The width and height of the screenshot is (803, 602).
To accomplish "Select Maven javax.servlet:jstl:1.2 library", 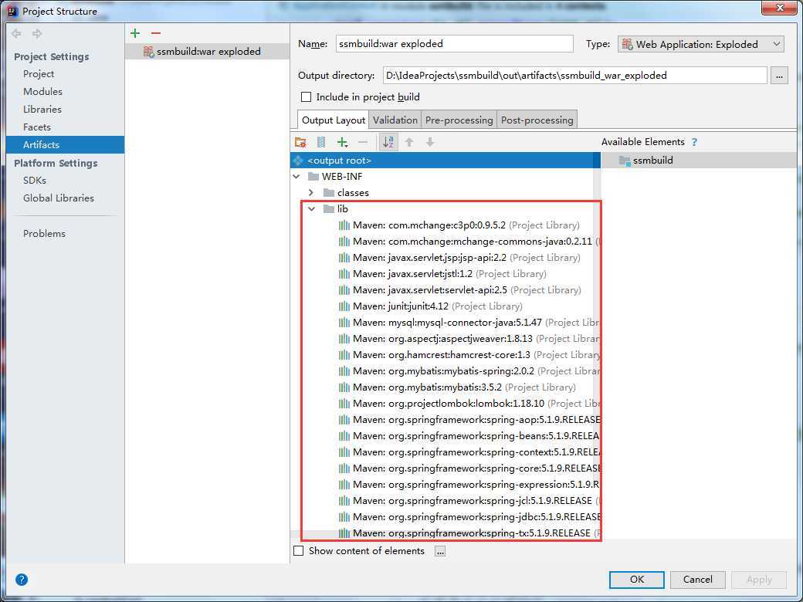I will click(x=442, y=274).
